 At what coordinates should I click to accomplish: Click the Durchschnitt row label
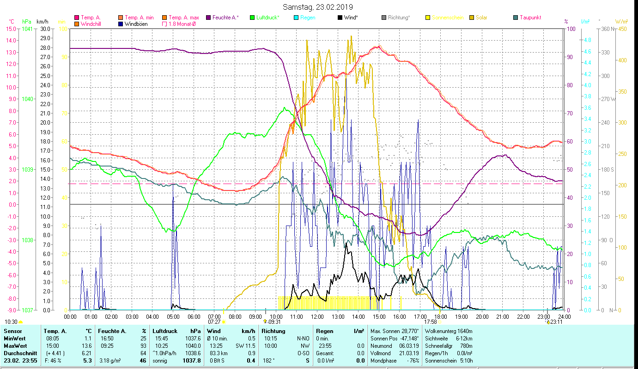(19, 353)
